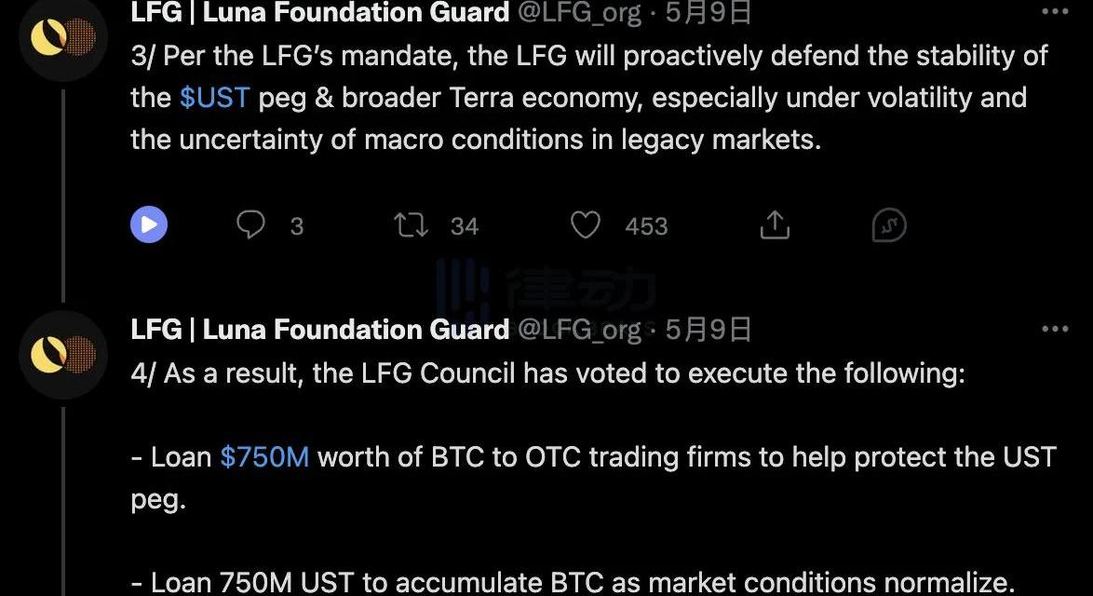Open LFG profile avatar on tweet 4
The width and height of the screenshot is (1093, 596).
(63, 354)
